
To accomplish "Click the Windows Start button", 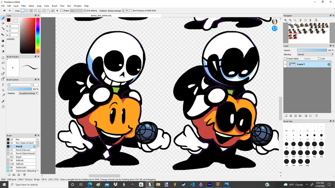I will point(4,185).
